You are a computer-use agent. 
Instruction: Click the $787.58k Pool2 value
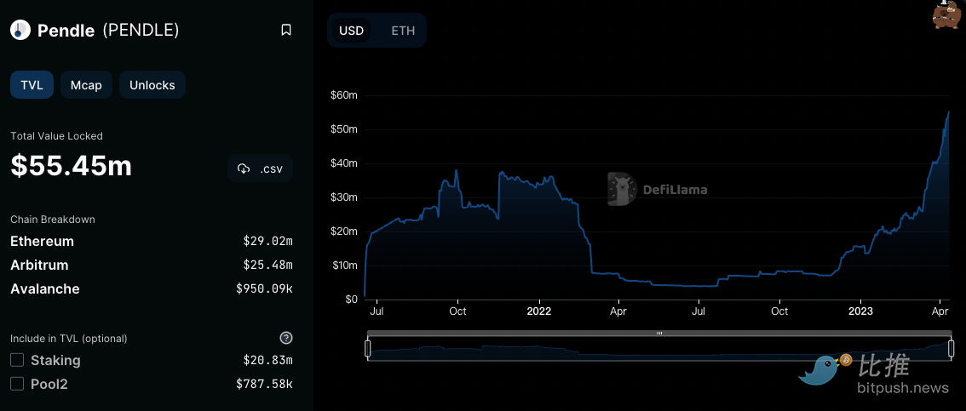[264, 384]
